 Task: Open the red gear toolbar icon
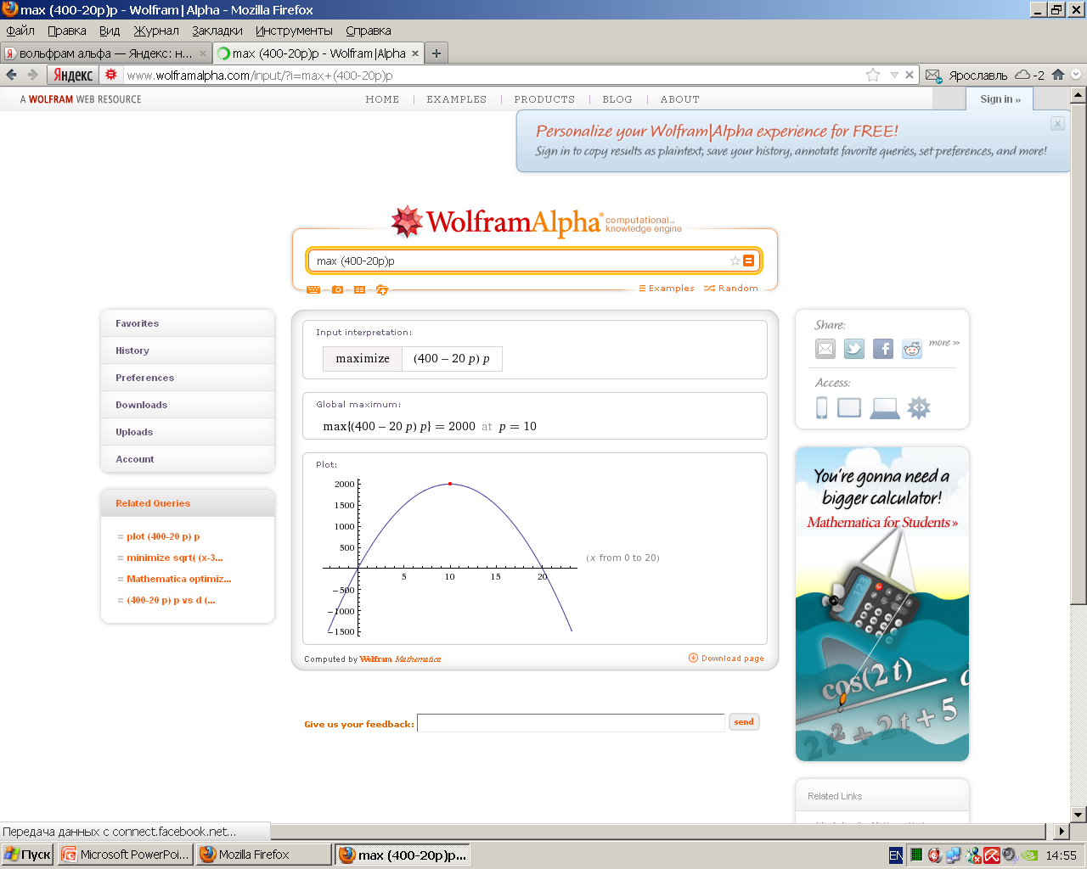(110, 75)
